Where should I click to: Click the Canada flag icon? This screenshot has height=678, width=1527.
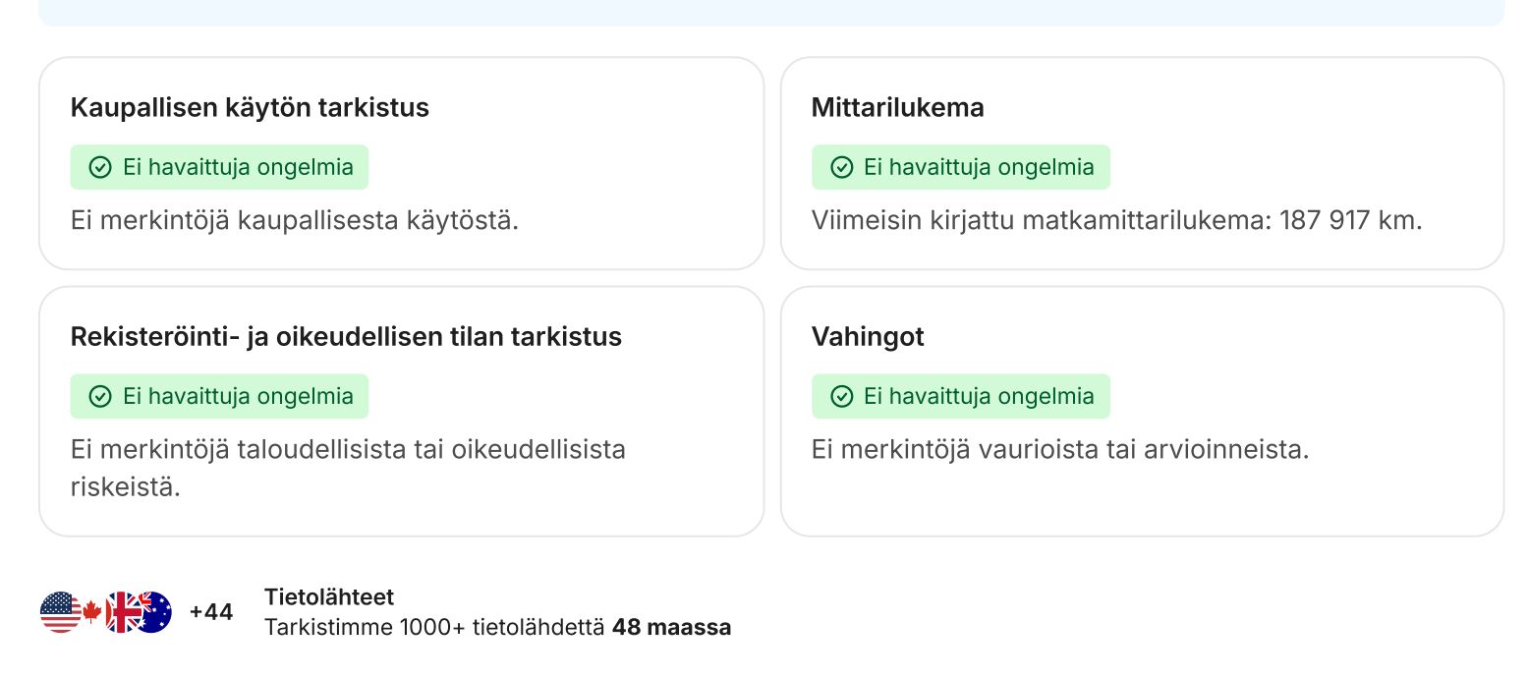point(92,612)
